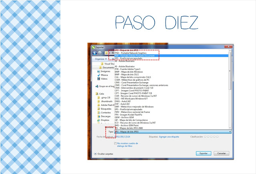Click the Contactos folder icon
The width and height of the screenshot is (256, 174).
(x=99, y=113)
